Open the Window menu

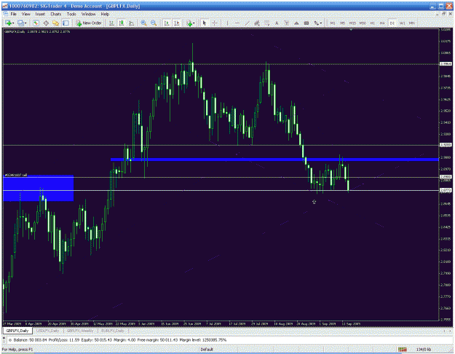click(88, 14)
